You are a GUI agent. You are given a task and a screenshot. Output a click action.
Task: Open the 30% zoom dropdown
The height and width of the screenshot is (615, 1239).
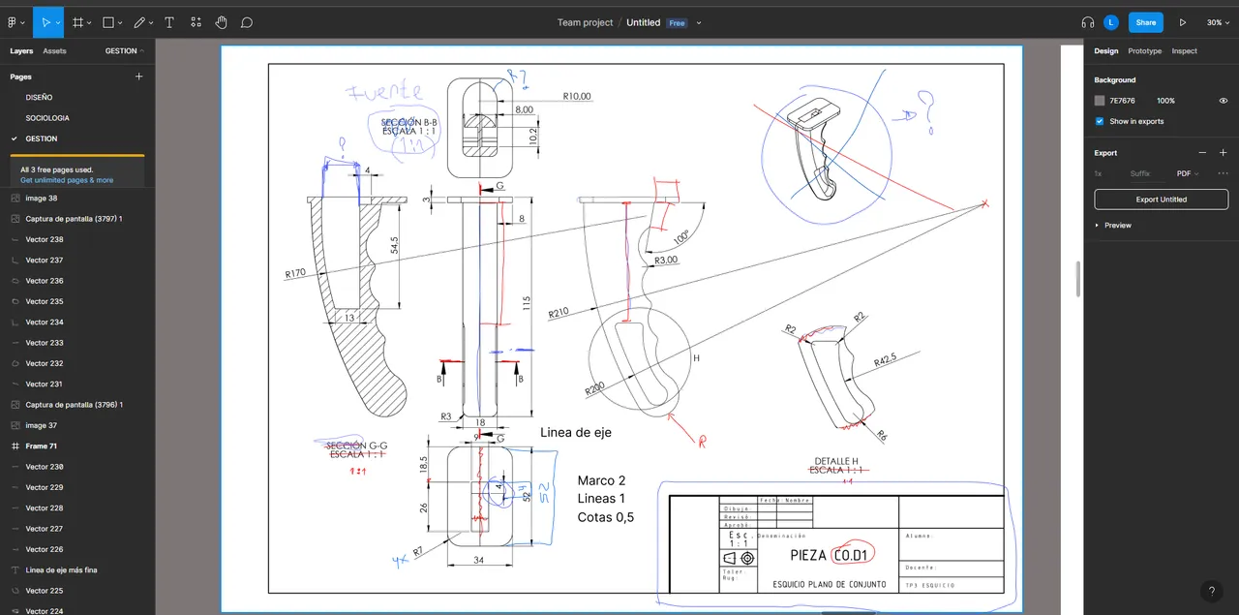click(x=1218, y=22)
